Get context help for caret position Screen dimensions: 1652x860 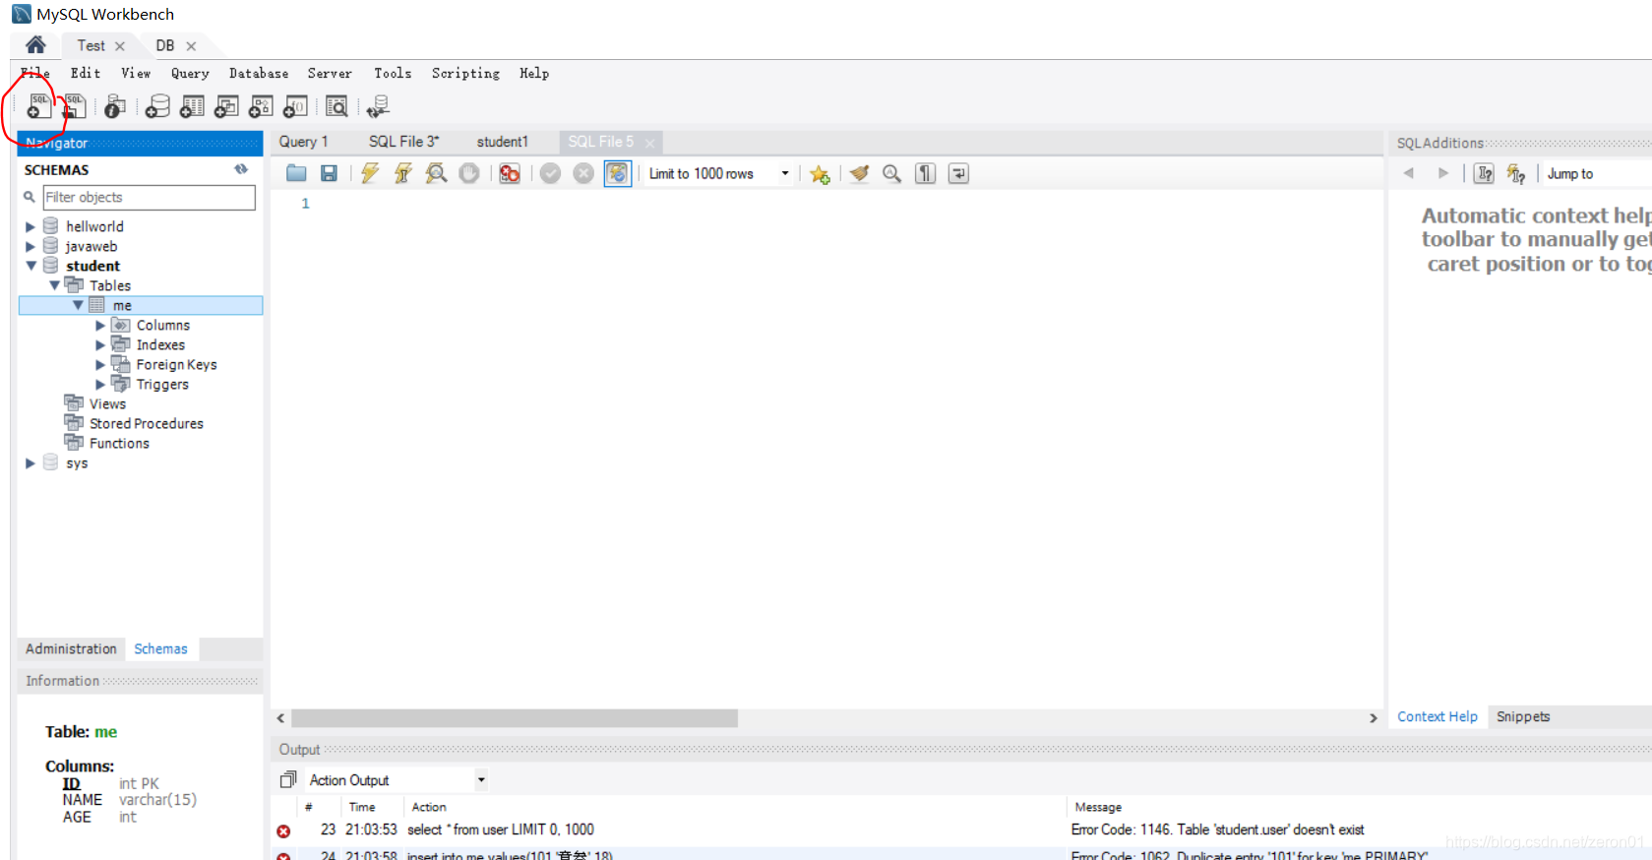tap(1484, 173)
